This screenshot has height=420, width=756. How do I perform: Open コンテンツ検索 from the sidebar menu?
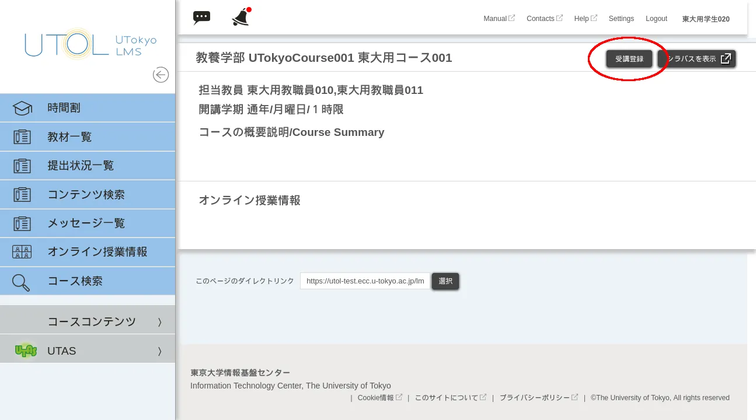pos(86,194)
